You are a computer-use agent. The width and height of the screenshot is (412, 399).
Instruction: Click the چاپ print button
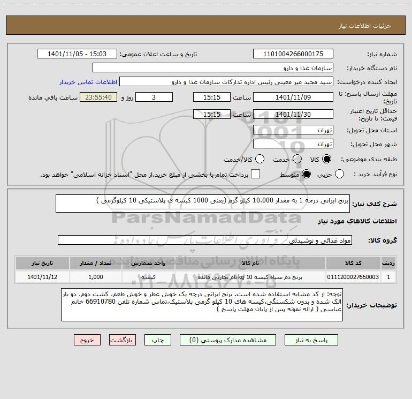point(158,340)
